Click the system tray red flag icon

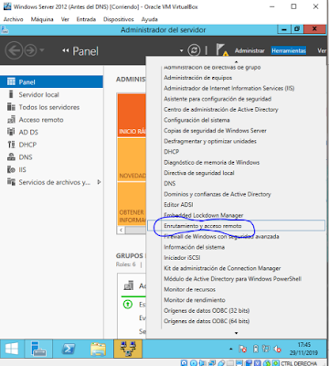click(243, 349)
